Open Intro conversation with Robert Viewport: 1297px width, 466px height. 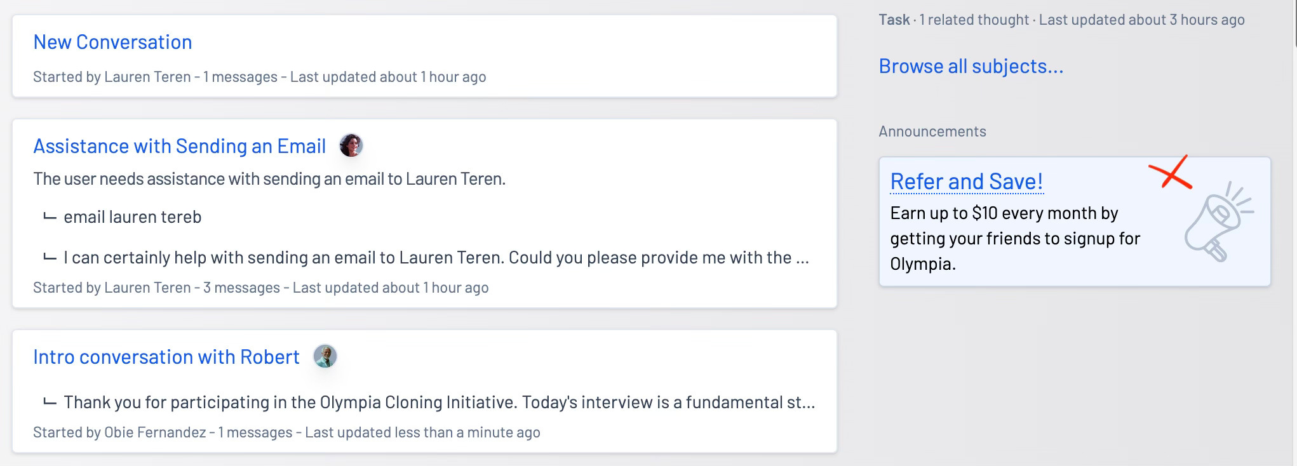(x=166, y=357)
